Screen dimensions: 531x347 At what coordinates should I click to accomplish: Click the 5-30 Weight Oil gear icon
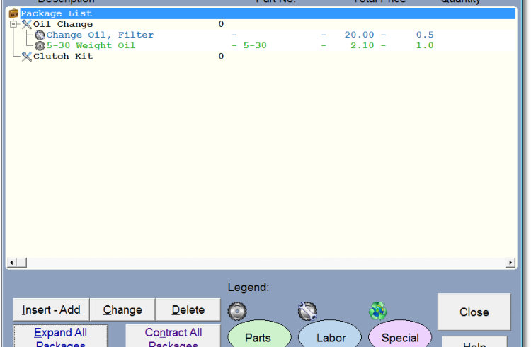[x=40, y=45]
